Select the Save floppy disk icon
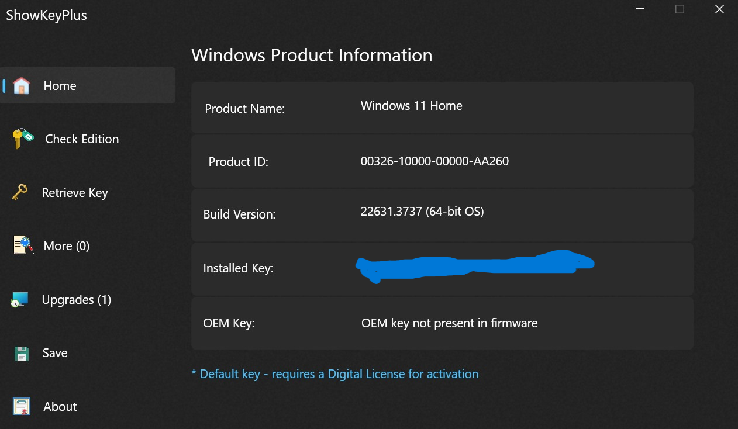Image resolution: width=738 pixels, height=429 pixels. pyautogui.click(x=22, y=352)
